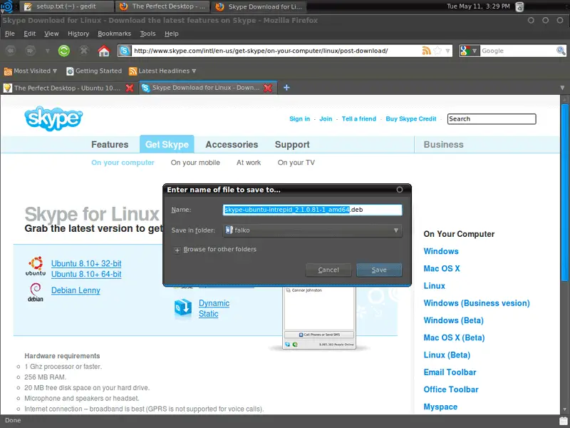Click the Skype logo
The width and height of the screenshot is (570, 428).
54,118
